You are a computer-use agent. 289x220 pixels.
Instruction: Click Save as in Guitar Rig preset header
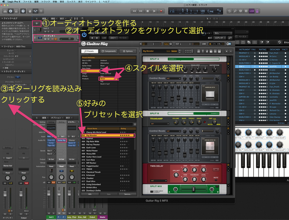tap(174, 51)
